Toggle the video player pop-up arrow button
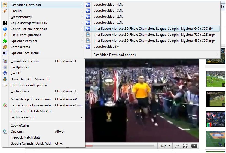226x153 pixels. coord(194,146)
